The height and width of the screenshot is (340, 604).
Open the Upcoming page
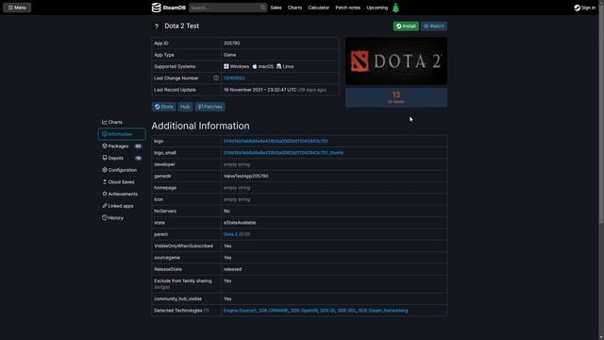click(377, 8)
